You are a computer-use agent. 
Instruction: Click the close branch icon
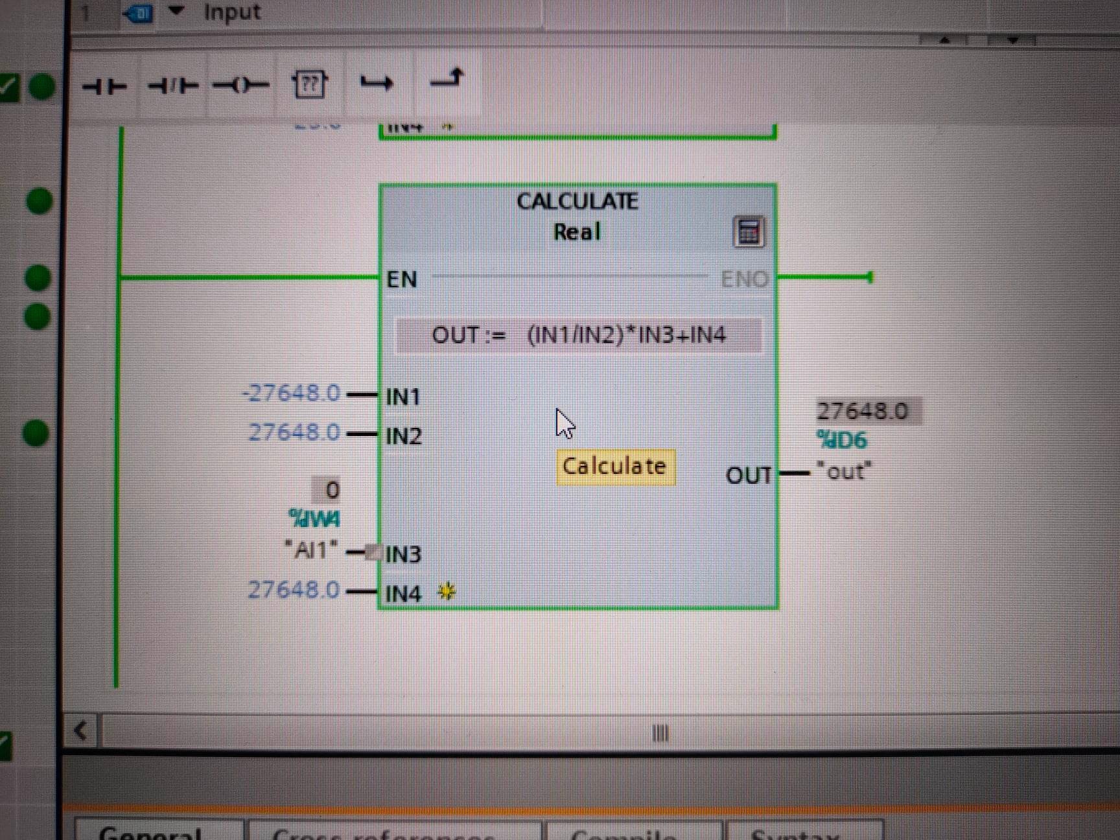coord(447,79)
